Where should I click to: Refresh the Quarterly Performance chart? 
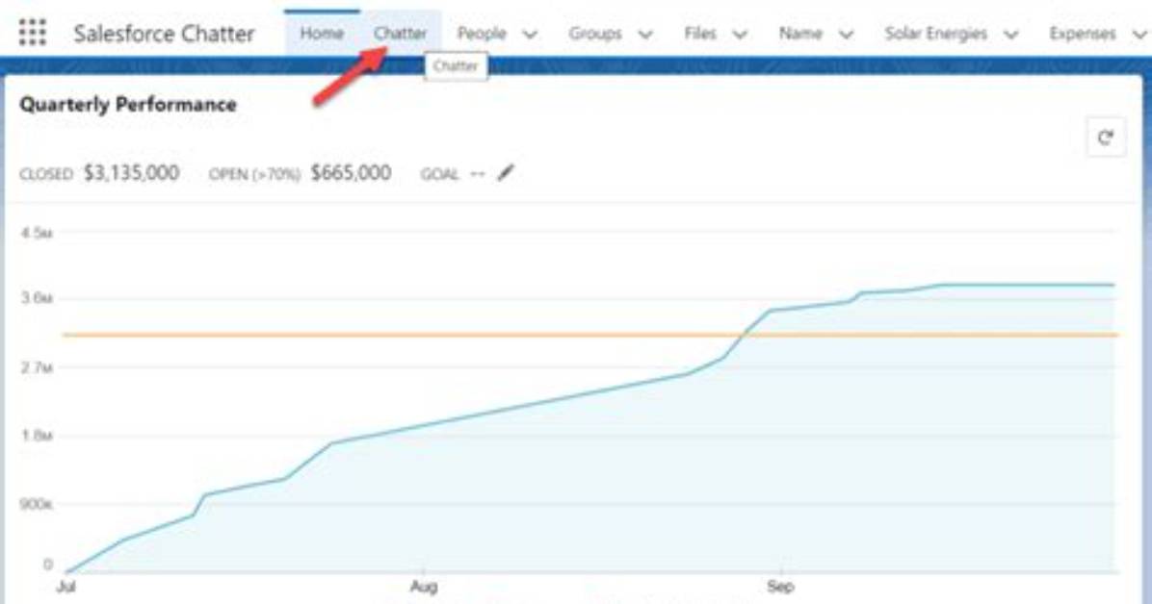pyautogui.click(x=1106, y=138)
